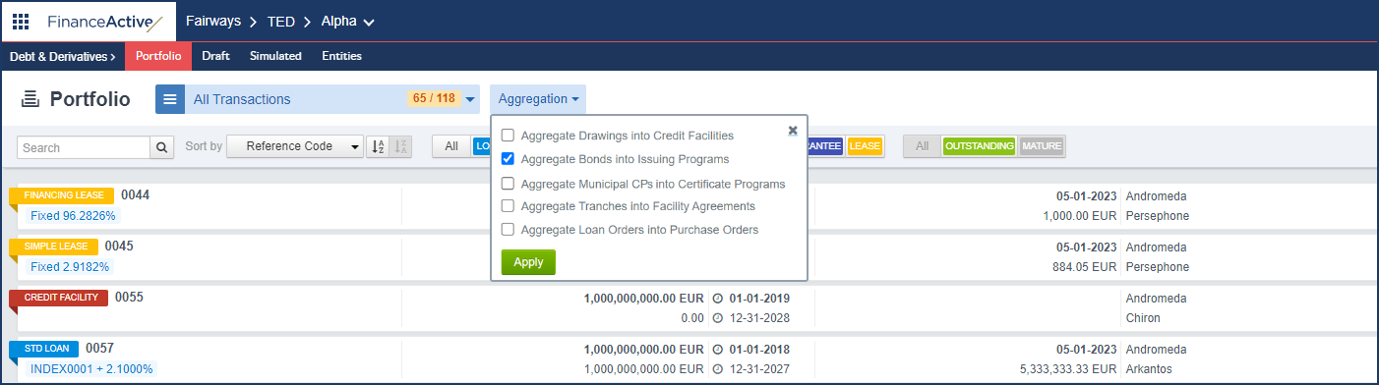Image resolution: width=1379 pixels, height=385 pixels.
Task: Click the Arkantos entity name
Action: pyautogui.click(x=1149, y=369)
